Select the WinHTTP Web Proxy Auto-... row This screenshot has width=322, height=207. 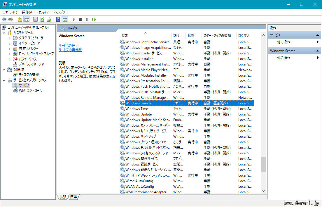(187, 175)
